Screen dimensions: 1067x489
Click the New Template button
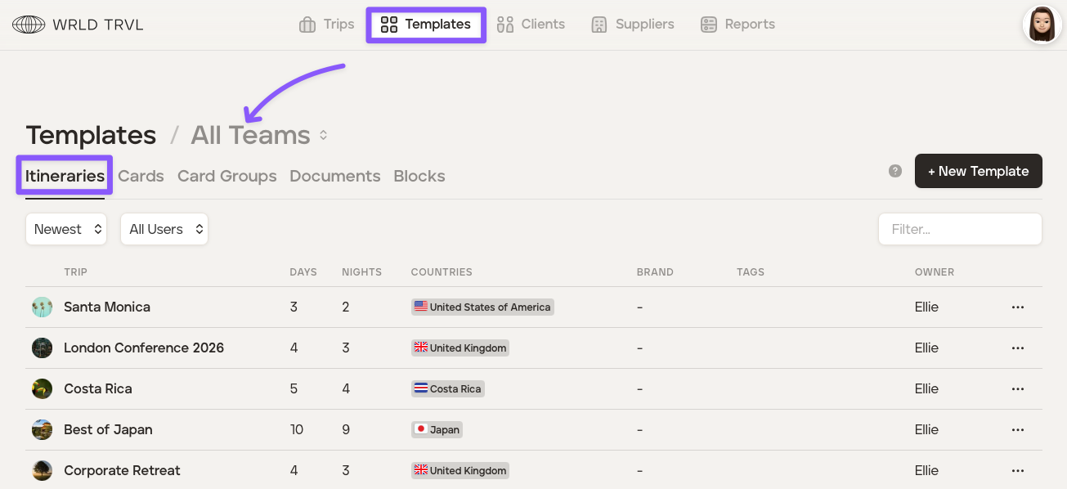click(978, 171)
